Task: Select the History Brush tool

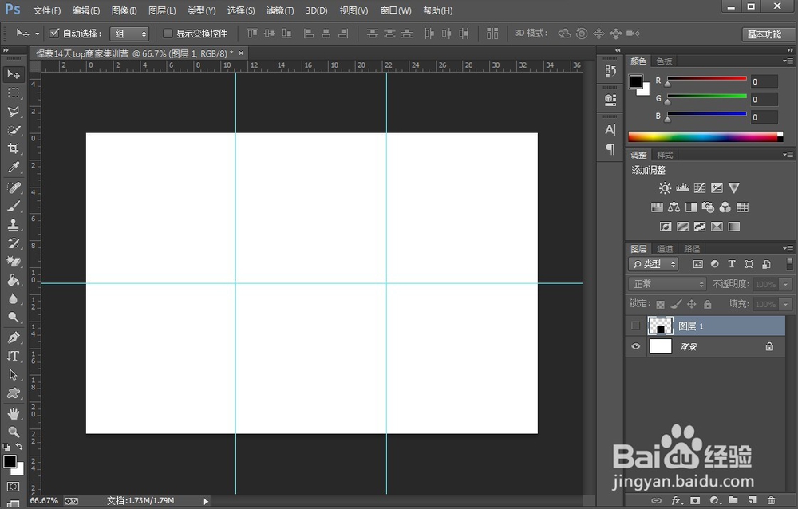Action: coord(14,243)
